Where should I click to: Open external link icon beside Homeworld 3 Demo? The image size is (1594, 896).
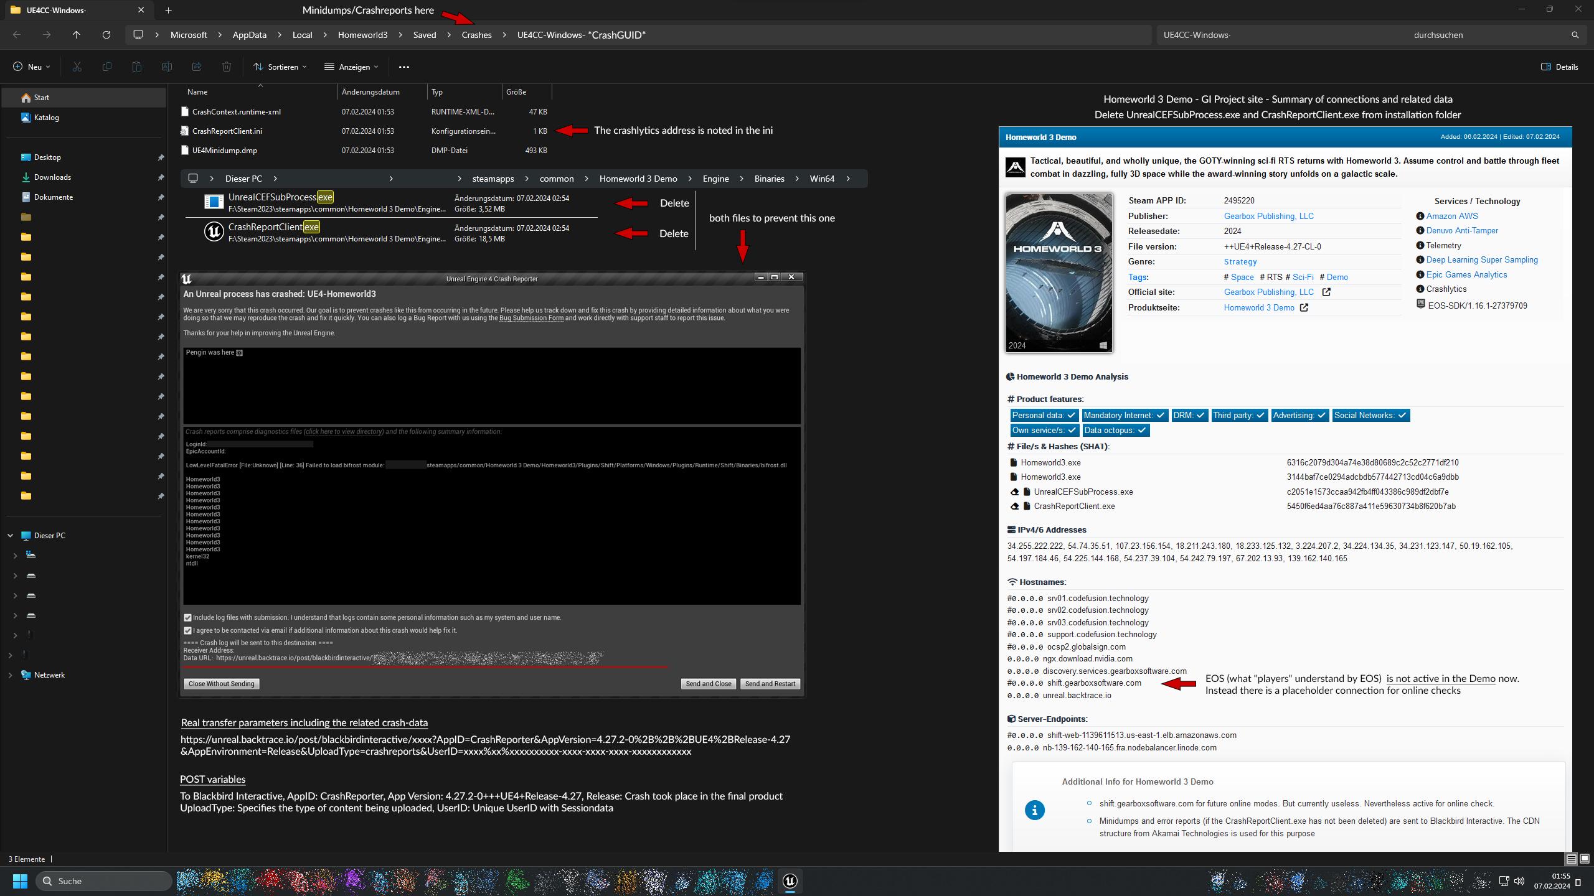tap(1304, 307)
